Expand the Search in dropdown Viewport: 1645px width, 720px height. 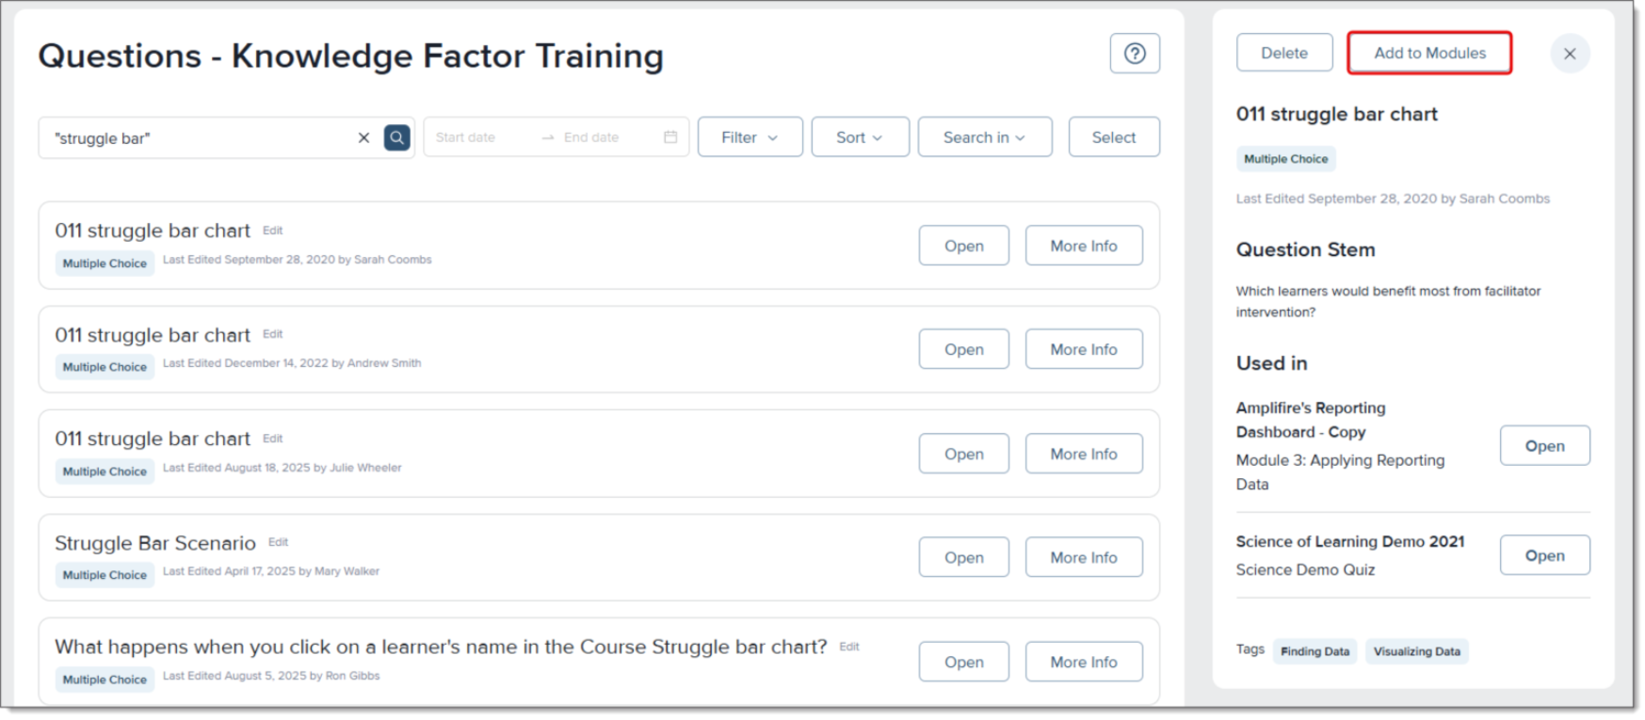pos(984,137)
